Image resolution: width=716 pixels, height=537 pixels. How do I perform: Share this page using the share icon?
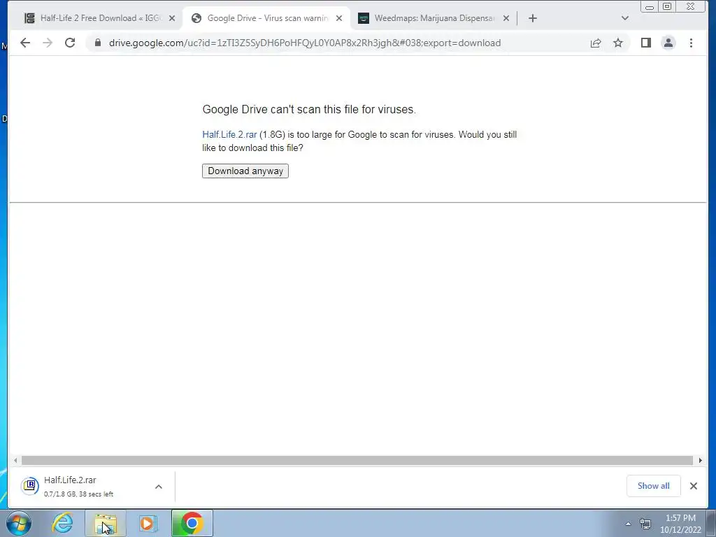596,43
